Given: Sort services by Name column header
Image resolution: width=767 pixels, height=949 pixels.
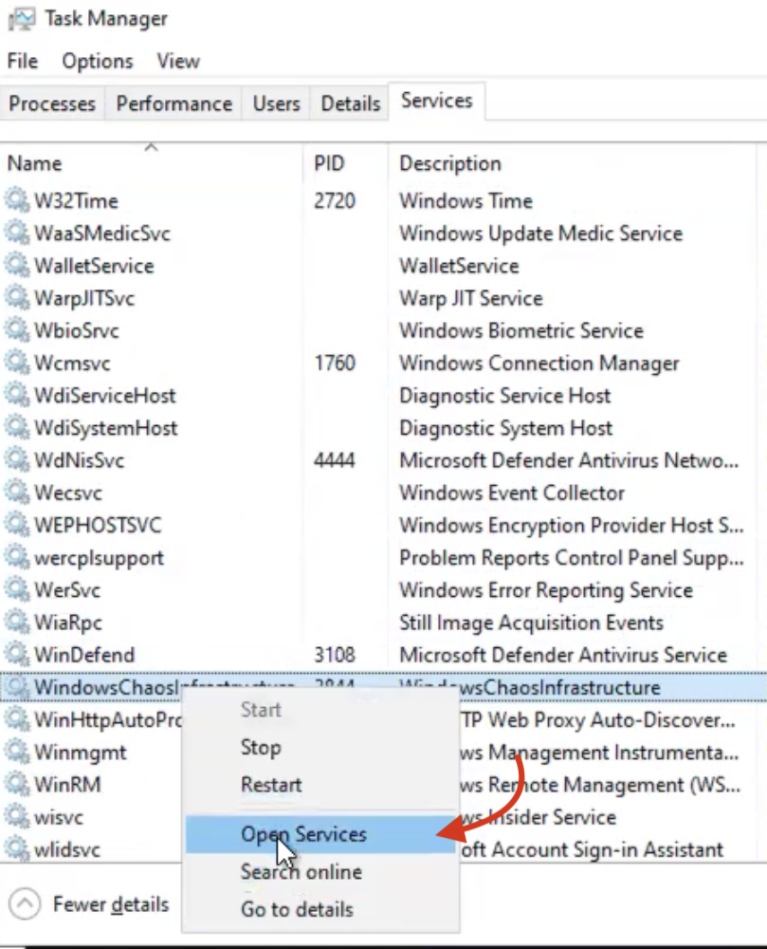Looking at the screenshot, I should coord(34,163).
